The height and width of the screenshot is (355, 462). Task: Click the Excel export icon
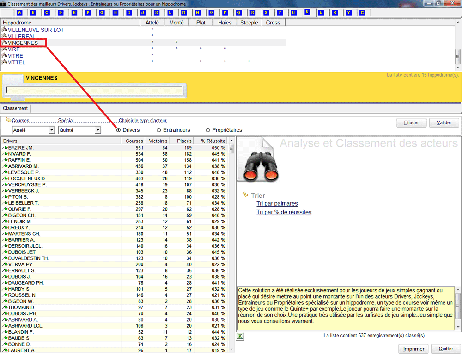tap(240, 336)
